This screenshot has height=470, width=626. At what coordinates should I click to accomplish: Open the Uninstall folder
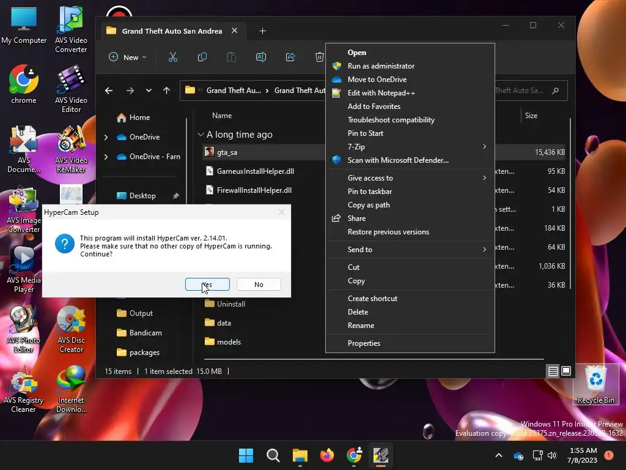pyautogui.click(x=225, y=304)
